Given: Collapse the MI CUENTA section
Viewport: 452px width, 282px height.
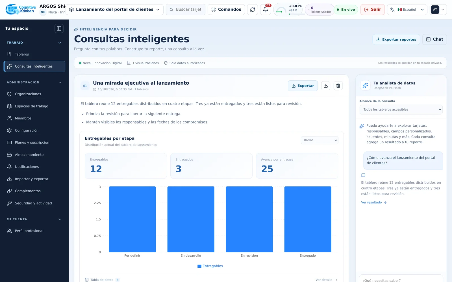Looking at the screenshot, I should click(60, 219).
